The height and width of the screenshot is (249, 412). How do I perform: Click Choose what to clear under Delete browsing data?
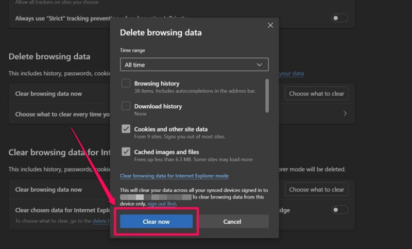pyautogui.click(x=316, y=94)
